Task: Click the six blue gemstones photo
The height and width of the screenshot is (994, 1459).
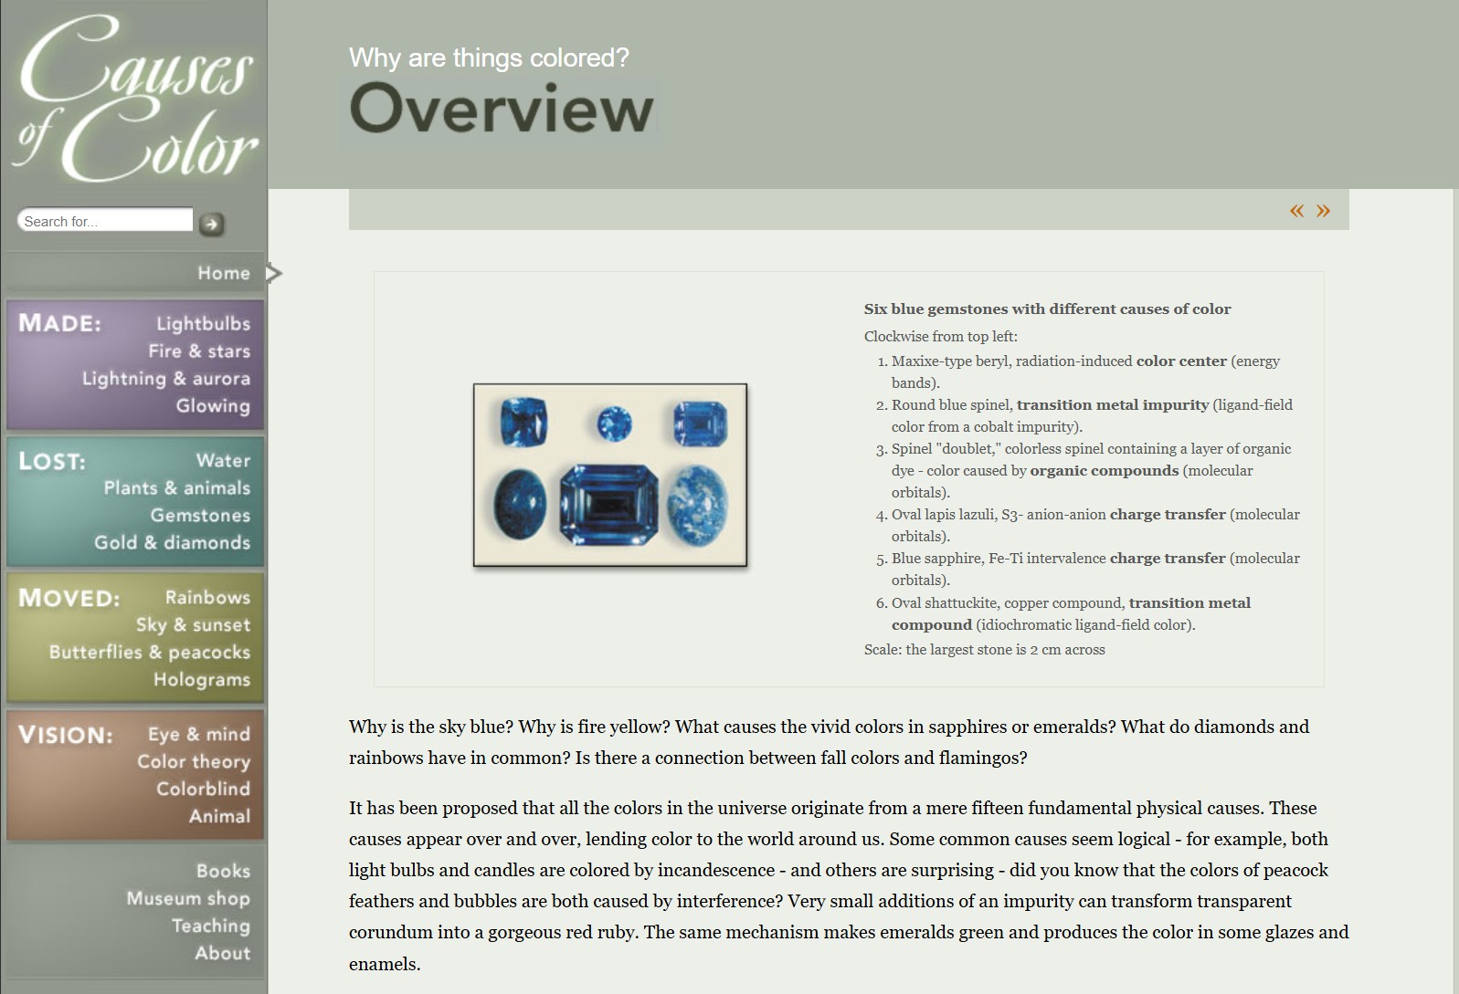Action: pos(610,475)
